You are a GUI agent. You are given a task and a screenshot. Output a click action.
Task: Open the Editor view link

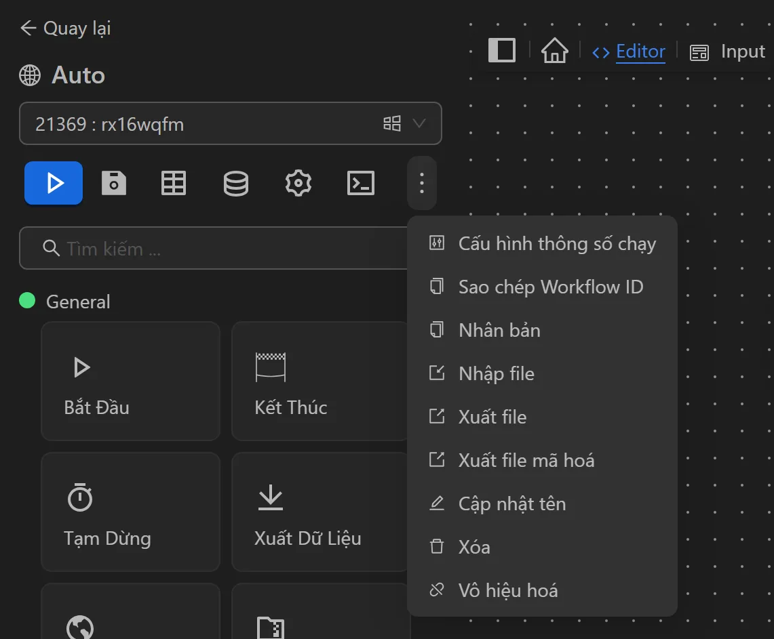[x=640, y=51]
